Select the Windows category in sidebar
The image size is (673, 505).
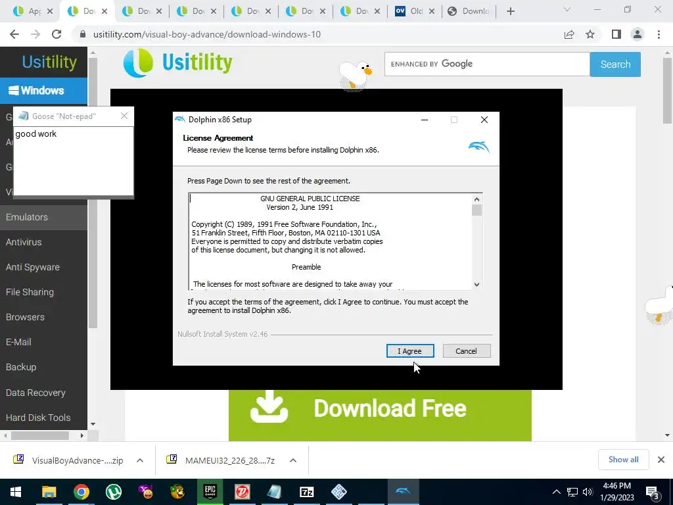[x=43, y=91]
